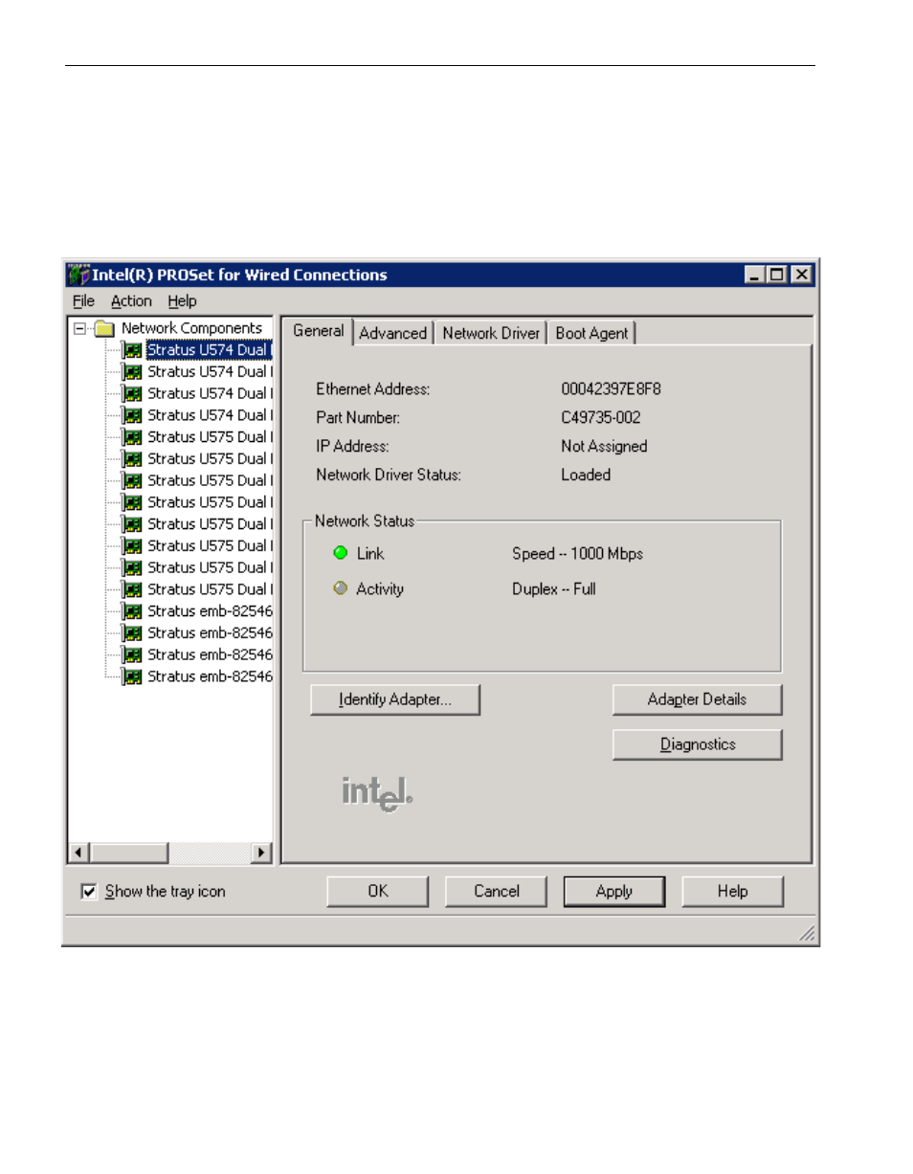Apply the adapter settings
Image resolution: width=913 pixels, height=1174 pixels.
click(x=614, y=892)
